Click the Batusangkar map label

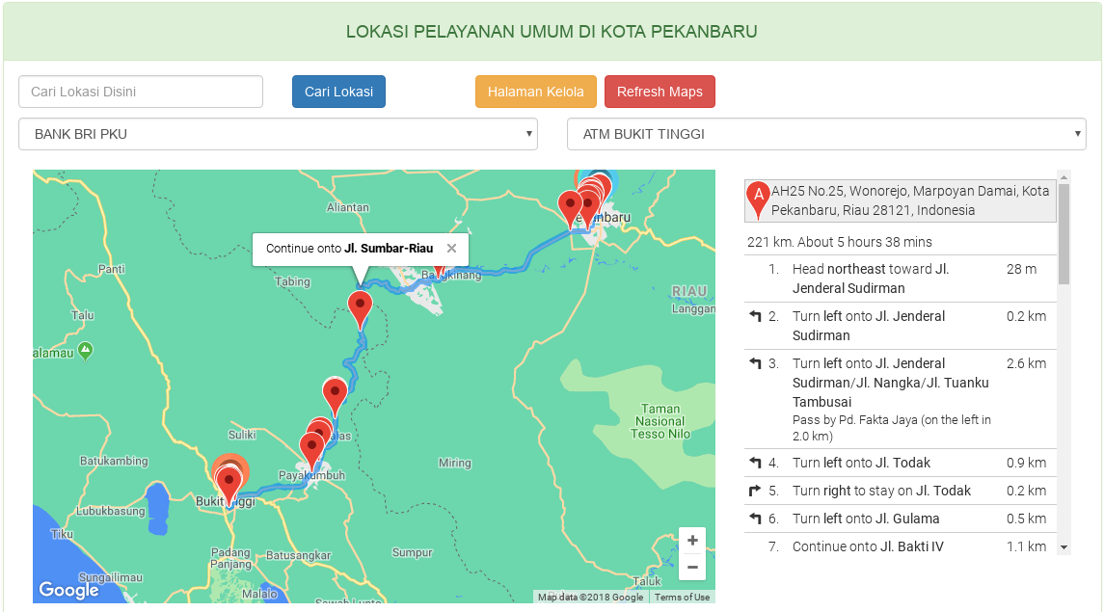299,555
